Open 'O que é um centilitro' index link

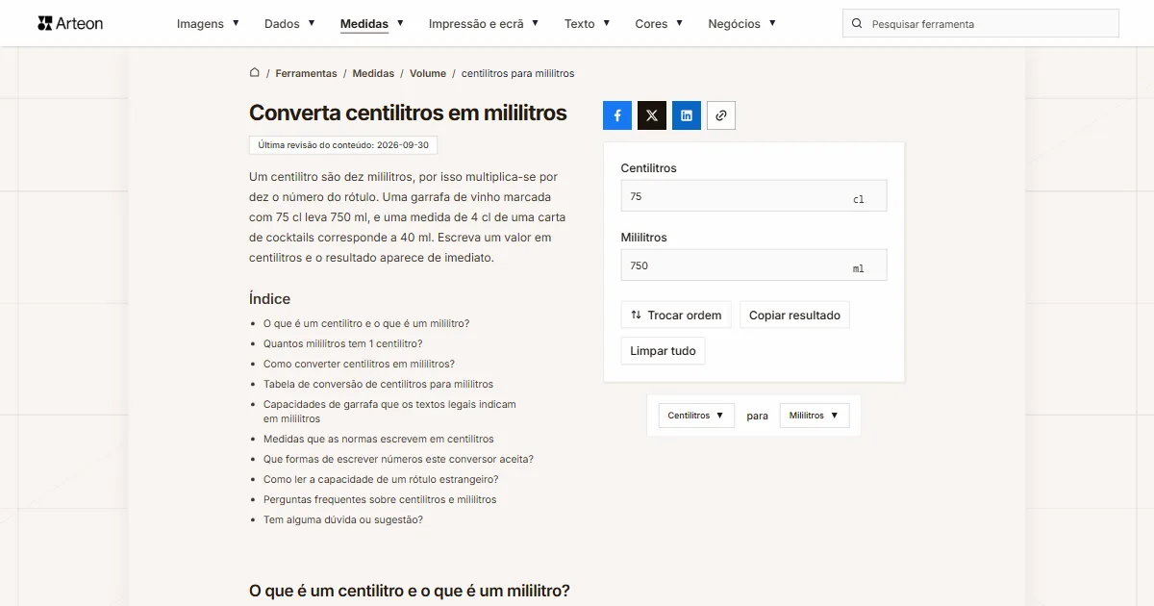click(366, 323)
